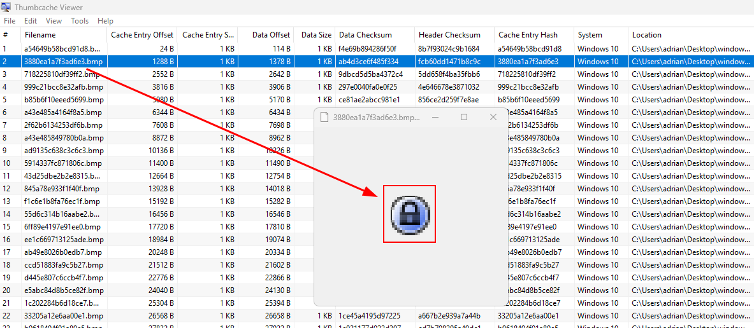The width and height of the screenshot is (754, 328).
Task: Open the Help menu
Action: click(x=105, y=21)
